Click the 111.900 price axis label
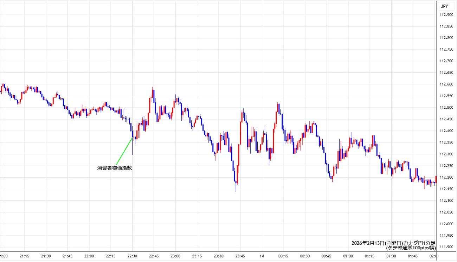The height and width of the screenshot is (262, 457). click(x=446, y=247)
